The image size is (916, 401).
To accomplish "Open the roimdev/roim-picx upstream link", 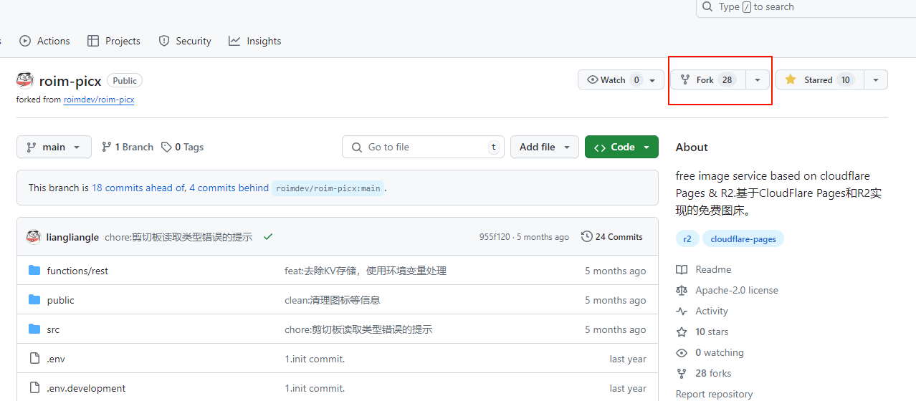I will click(99, 100).
